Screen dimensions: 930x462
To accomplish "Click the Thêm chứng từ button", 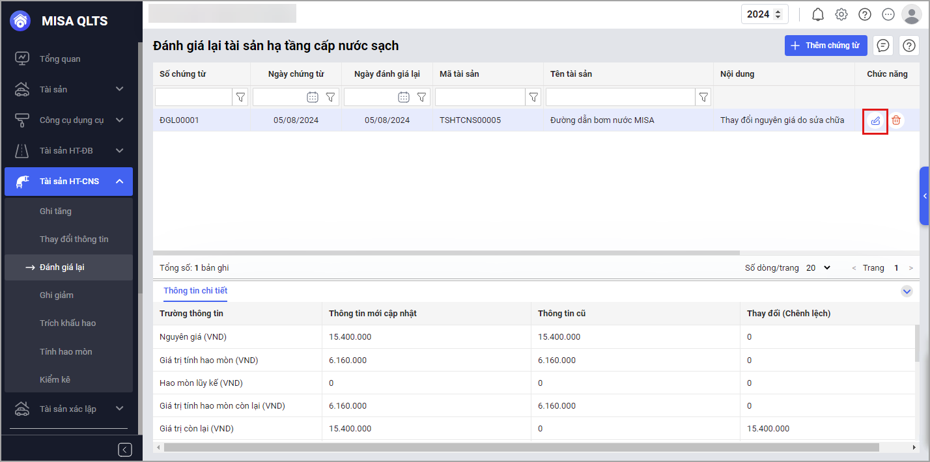I will point(825,46).
